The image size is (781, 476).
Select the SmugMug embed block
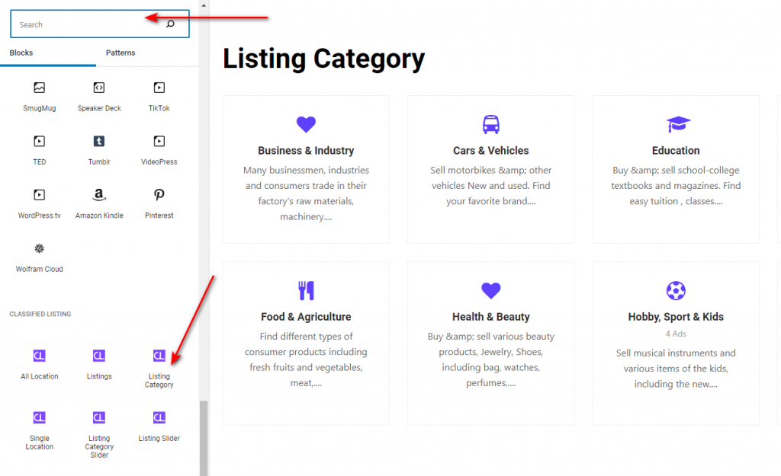tap(40, 97)
